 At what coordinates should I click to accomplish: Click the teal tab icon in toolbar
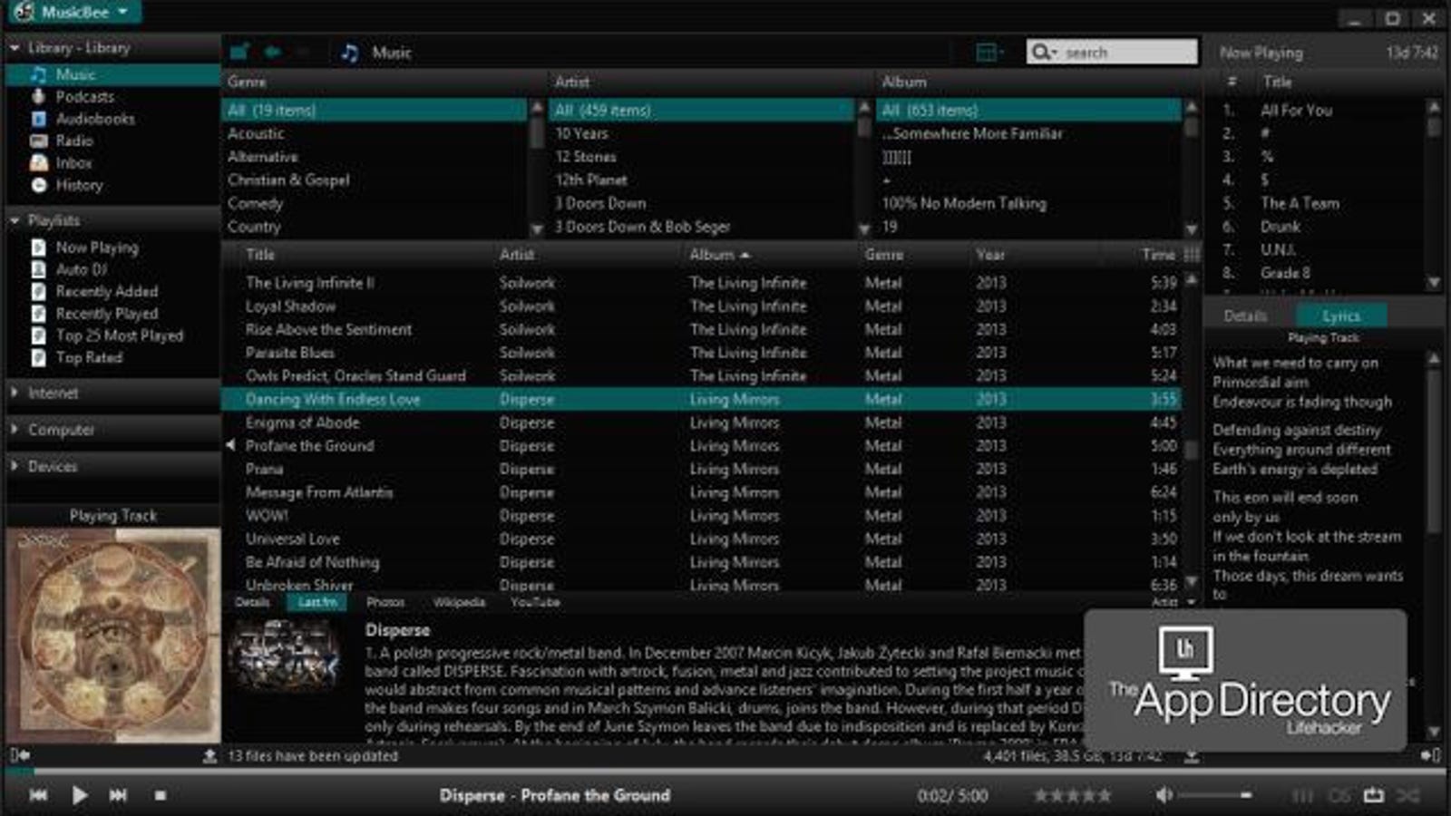pos(239,53)
